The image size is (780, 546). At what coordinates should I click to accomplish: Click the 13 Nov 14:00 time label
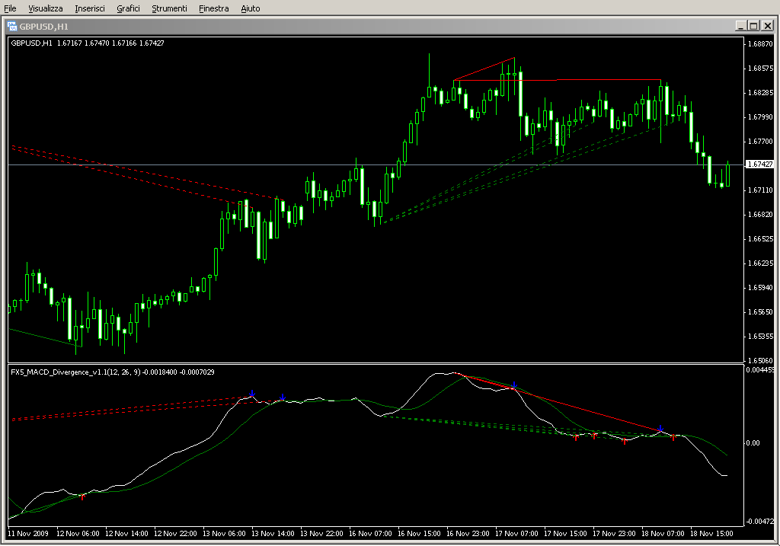click(x=273, y=533)
